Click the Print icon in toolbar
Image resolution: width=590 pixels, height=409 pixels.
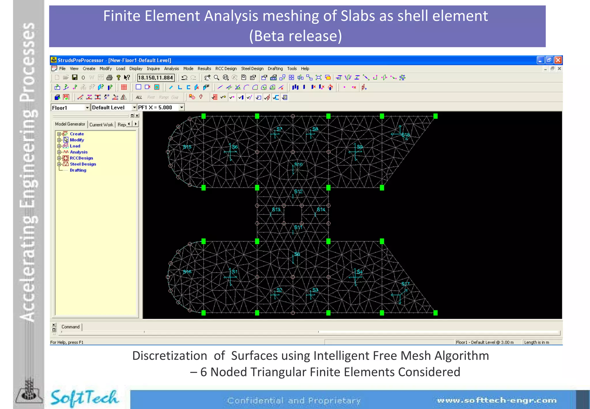[109, 77]
